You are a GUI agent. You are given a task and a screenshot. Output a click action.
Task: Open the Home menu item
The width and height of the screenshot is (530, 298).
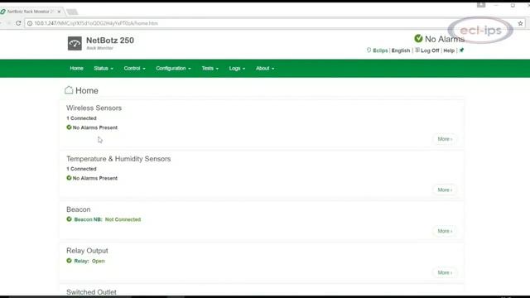tap(76, 68)
